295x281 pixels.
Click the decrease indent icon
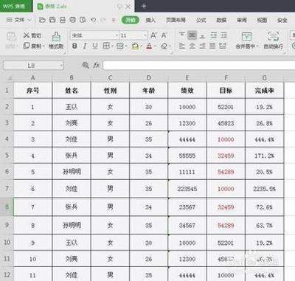coord(213,35)
